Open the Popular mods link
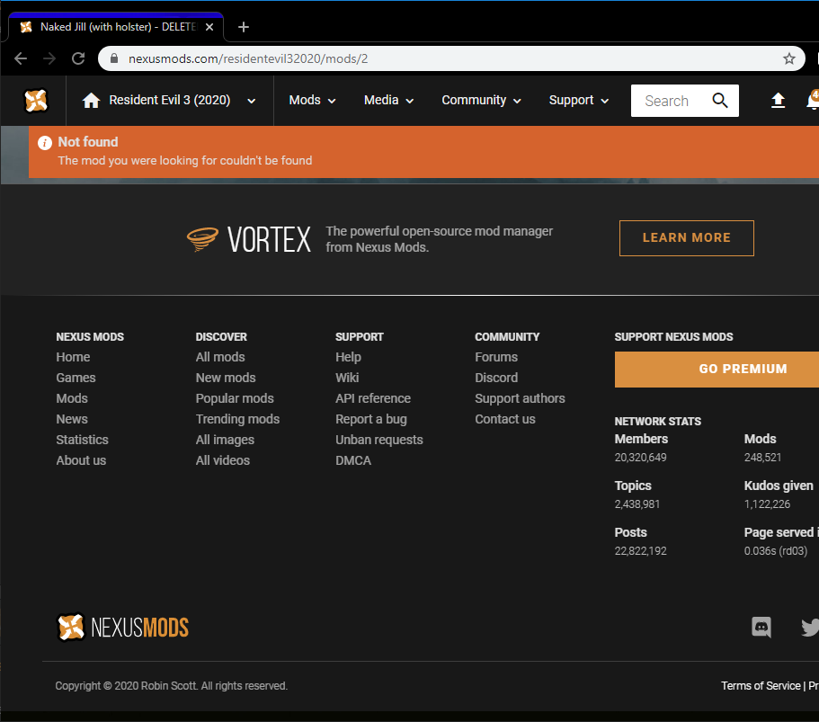This screenshot has height=722, width=819. pos(235,398)
